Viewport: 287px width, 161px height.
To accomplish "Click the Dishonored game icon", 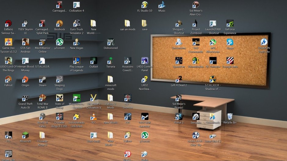I will pos(111,42).
